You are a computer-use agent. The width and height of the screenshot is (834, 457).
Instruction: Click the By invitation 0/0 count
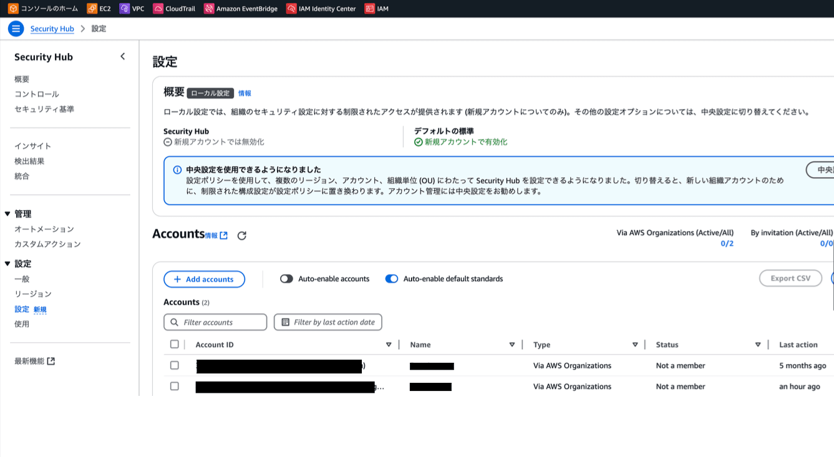pyautogui.click(x=827, y=244)
